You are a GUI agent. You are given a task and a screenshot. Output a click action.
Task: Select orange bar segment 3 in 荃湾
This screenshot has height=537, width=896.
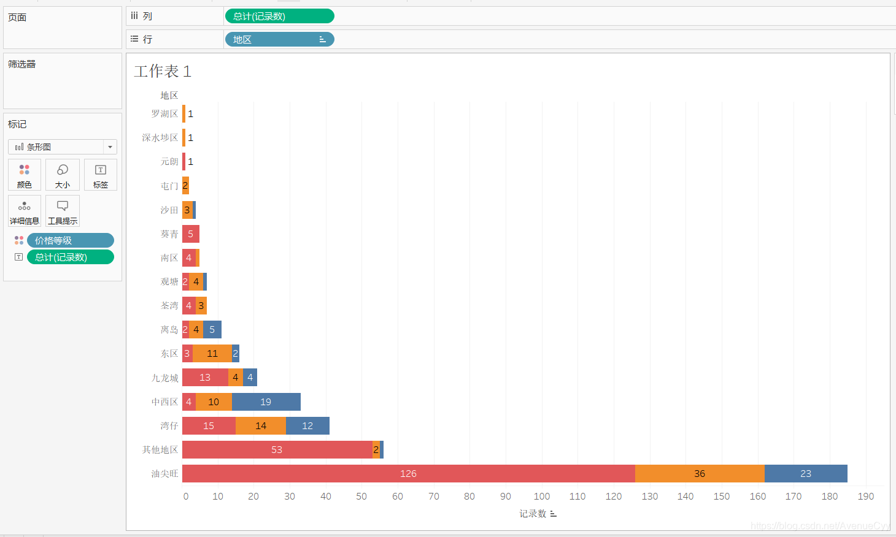coord(201,305)
